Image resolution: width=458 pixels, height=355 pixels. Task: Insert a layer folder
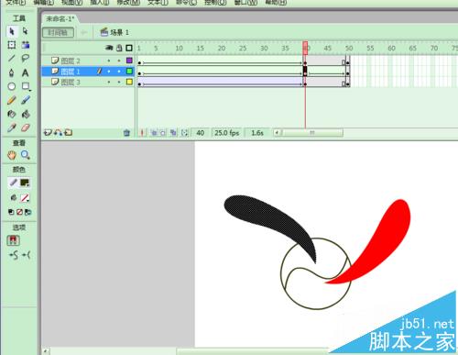point(69,132)
